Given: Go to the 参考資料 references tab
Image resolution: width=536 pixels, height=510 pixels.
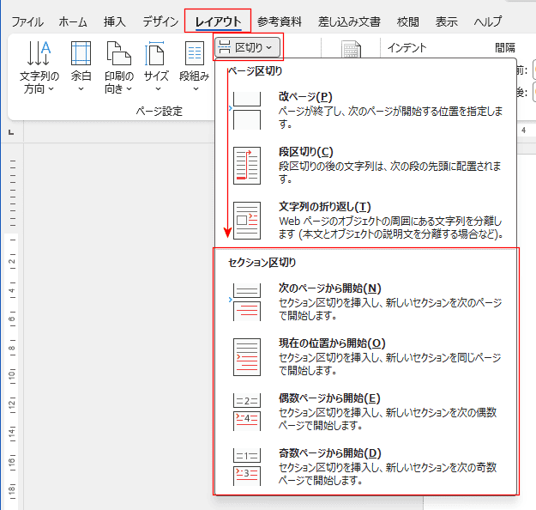Looking at the screenshot, I should [280, 22].
